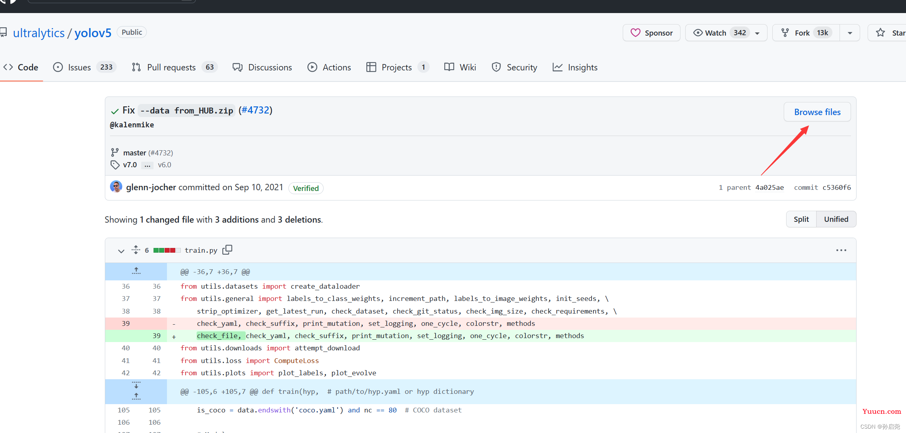The height and width of the screenshot is (433, 906).
Task: Switch to the Code tab
Action: click(x=21, y=67)
